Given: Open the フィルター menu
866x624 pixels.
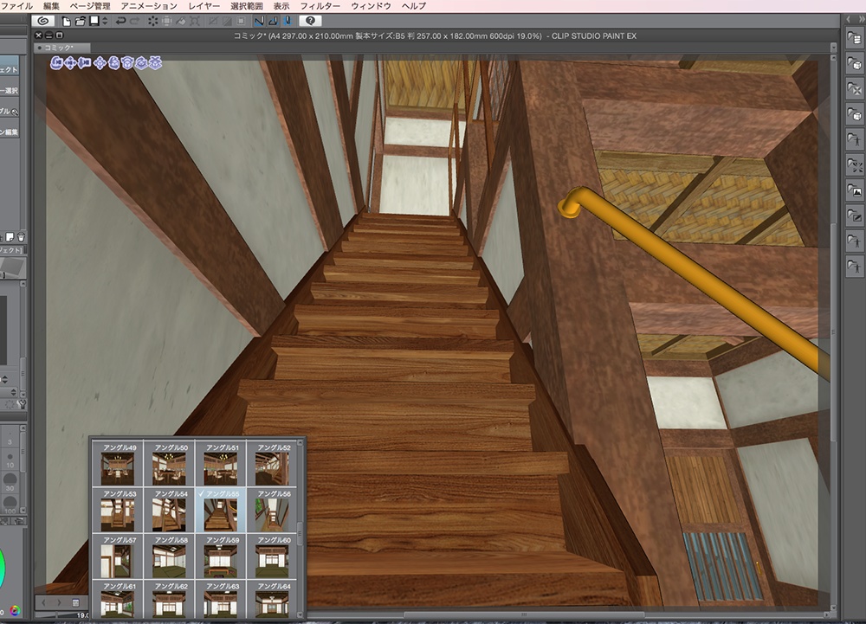Looking at the screenshot, I should click(x=320, y=6).
